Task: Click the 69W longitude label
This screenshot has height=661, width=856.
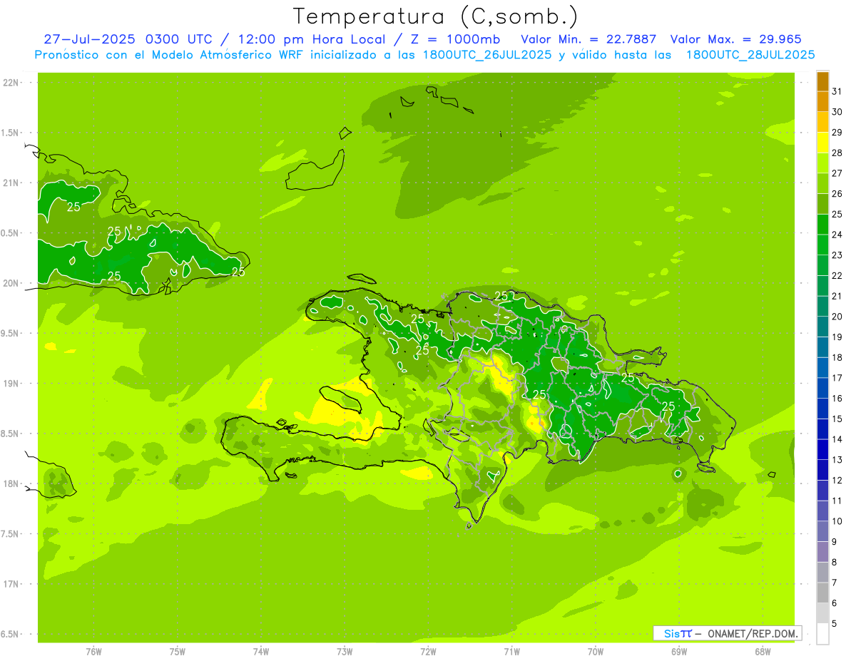Action: (x=679, y=652)
